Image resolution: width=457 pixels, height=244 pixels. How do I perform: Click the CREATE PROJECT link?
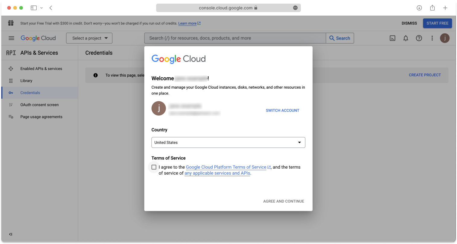point(425,75)
